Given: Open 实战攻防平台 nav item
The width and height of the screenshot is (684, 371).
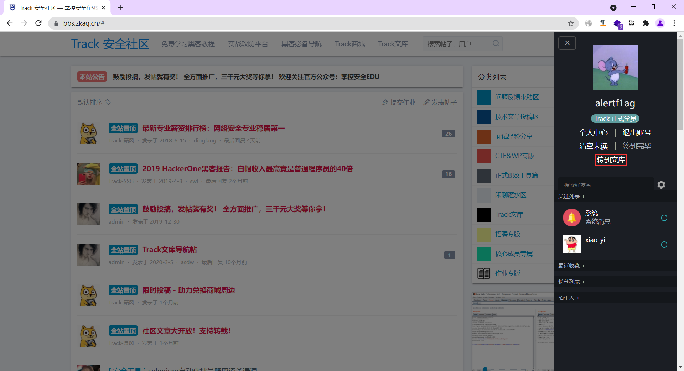Looking at the screenshot, I should point(248,44).
